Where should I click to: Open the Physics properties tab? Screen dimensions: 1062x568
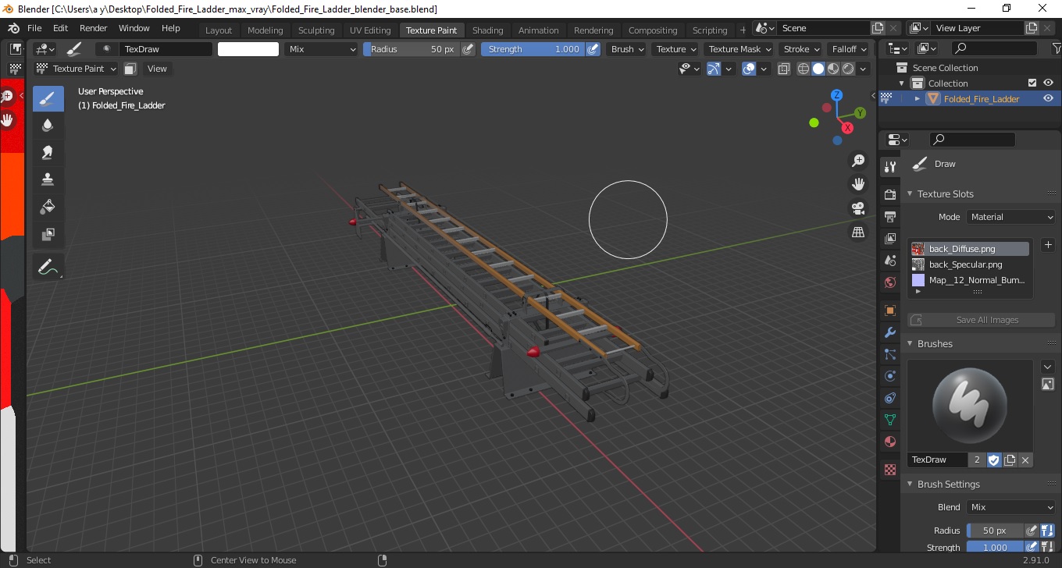tap(889, 376)
